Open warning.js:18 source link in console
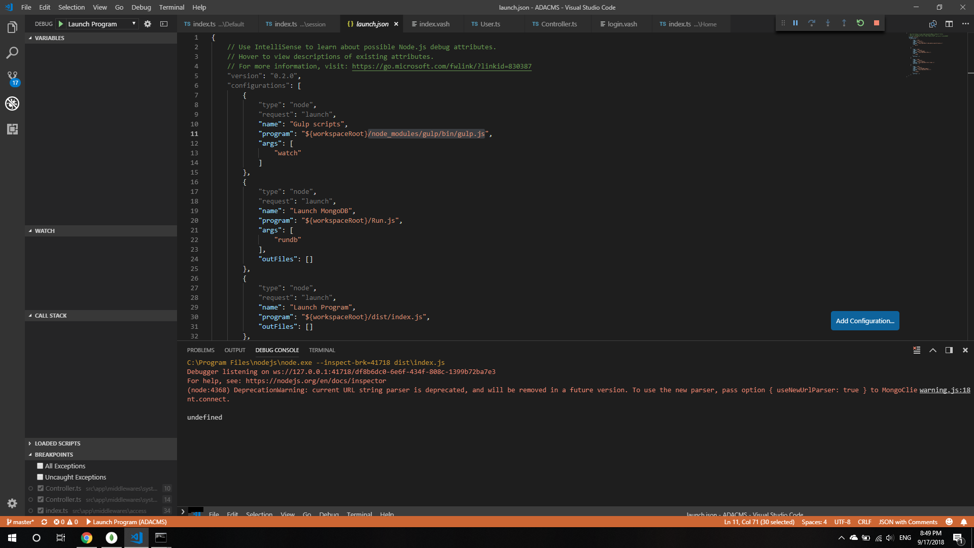 pyautogui.click(x=945, y=390)
